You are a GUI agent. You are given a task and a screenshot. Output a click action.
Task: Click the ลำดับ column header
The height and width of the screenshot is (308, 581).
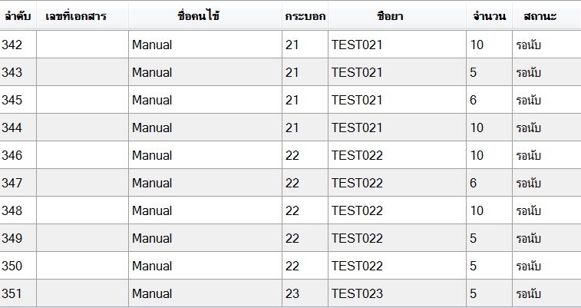[x=17, y=16]
